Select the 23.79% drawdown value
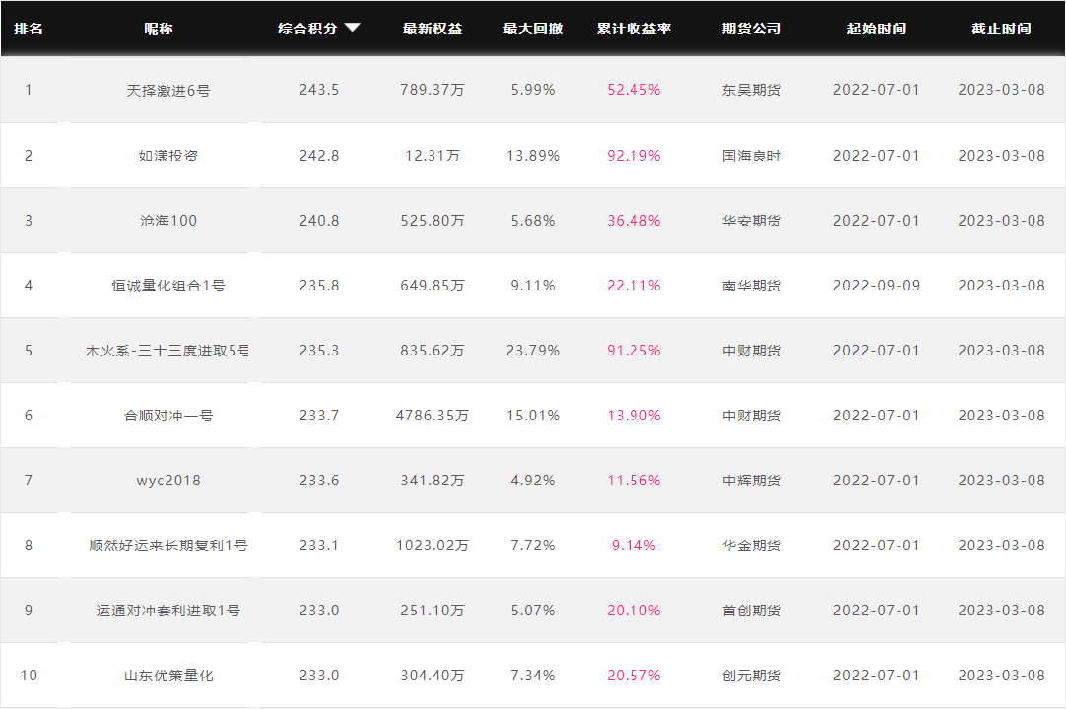 (x=533, y=351)
